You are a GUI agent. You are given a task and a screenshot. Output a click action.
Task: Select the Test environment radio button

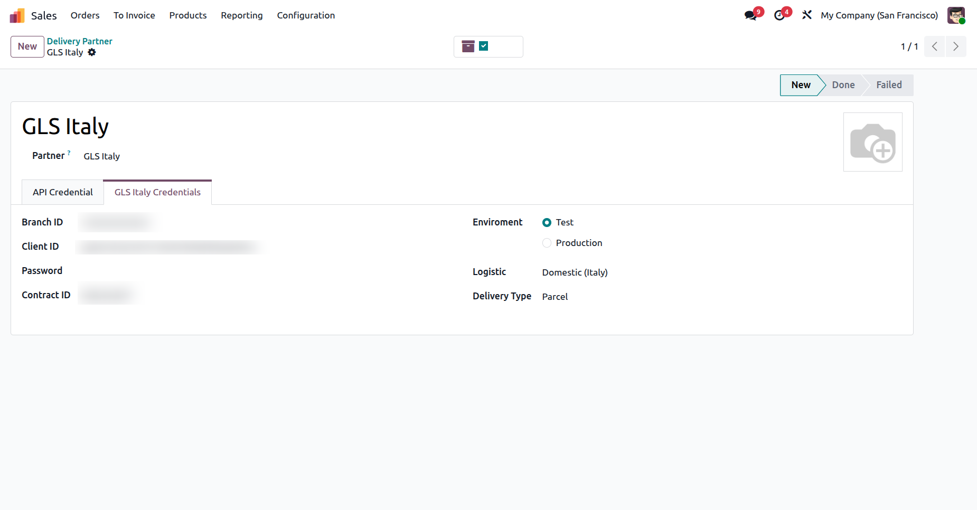point(547,223)
